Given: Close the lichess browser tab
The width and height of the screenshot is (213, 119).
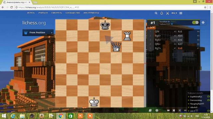Looking at the screenshot, I should click(x=30, y=2).
